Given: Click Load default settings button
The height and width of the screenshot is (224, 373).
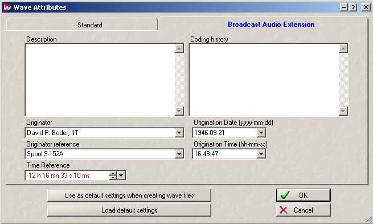Looking at the screenshot, I should click(x=129, y=210).
